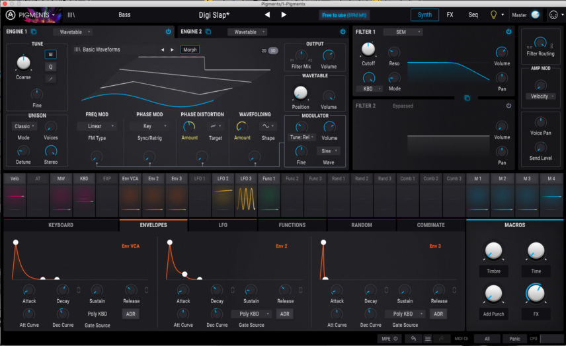
Task: Go to the next preset arrow
Action: (284, 15)
